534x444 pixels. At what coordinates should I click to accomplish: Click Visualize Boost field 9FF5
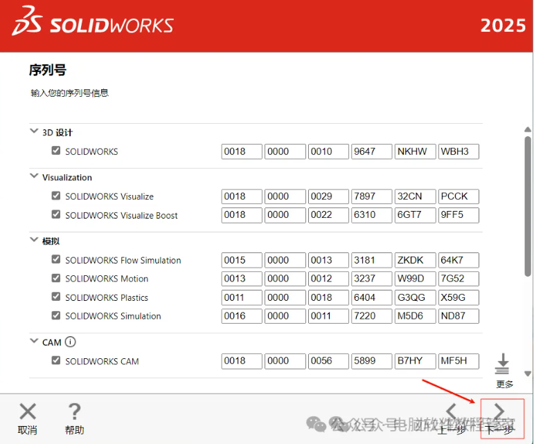(x=459, y=215)
